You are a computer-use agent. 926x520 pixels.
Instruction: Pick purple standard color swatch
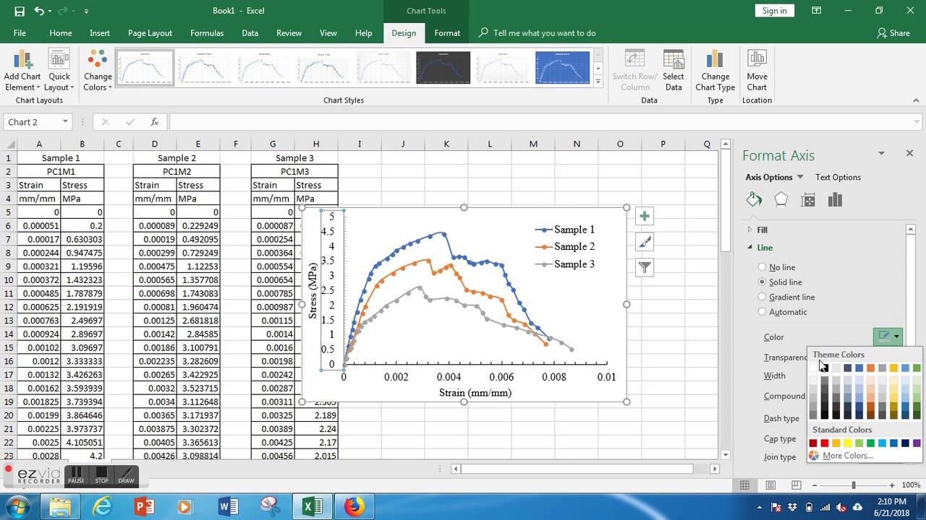pyautogui.click(x=917, y=443)
